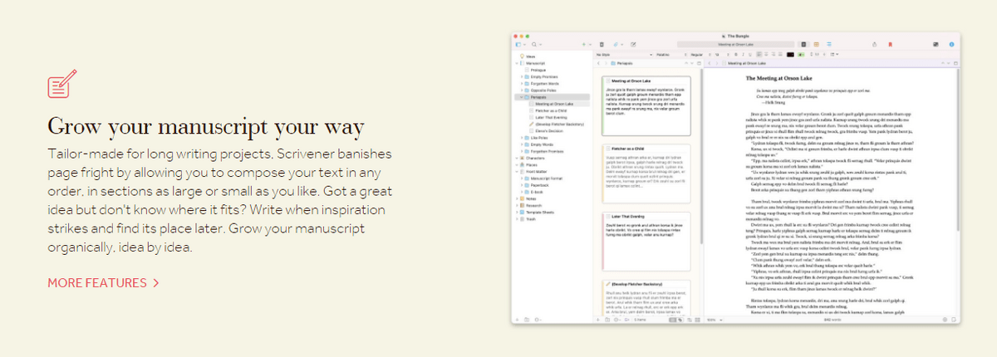Click the document title quick search field
This screenshot has height=357, width=997.
[735, 44]
